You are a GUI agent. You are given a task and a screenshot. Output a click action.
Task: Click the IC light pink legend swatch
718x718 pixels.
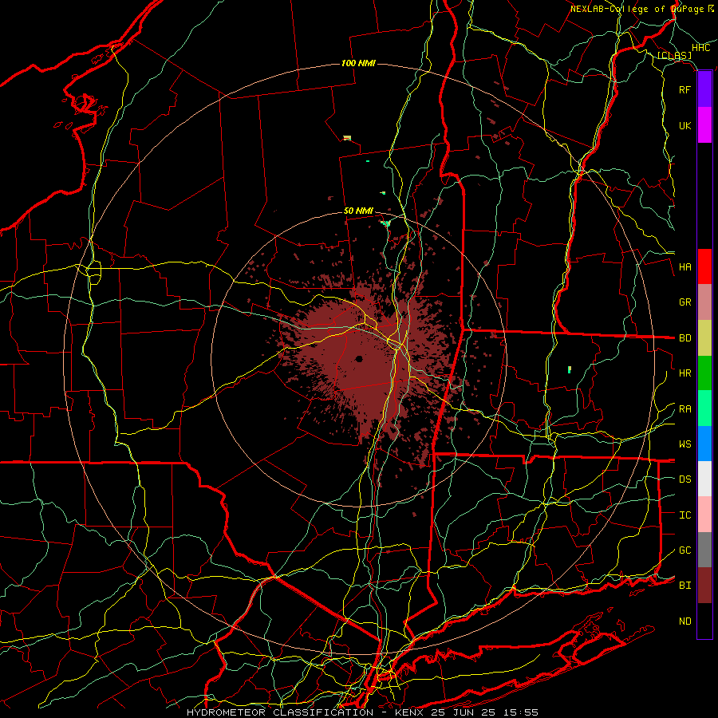click(704, 515)
